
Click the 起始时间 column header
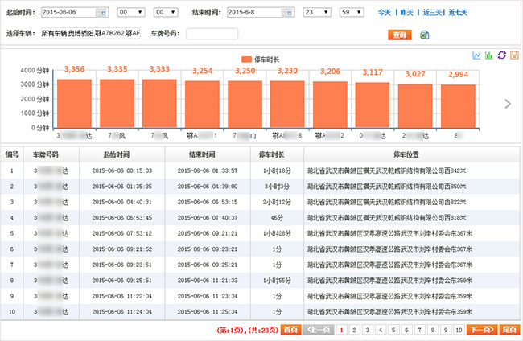122,154
